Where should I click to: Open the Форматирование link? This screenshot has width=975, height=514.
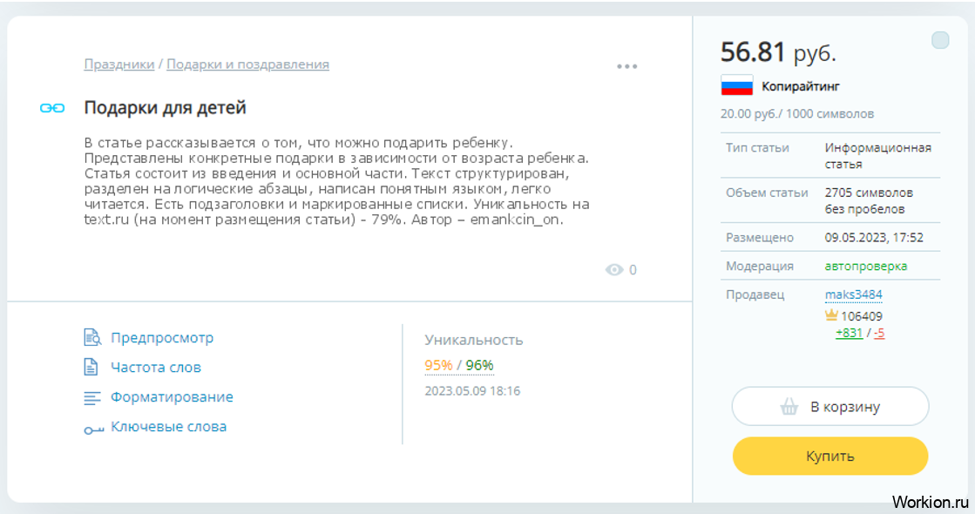172,397
